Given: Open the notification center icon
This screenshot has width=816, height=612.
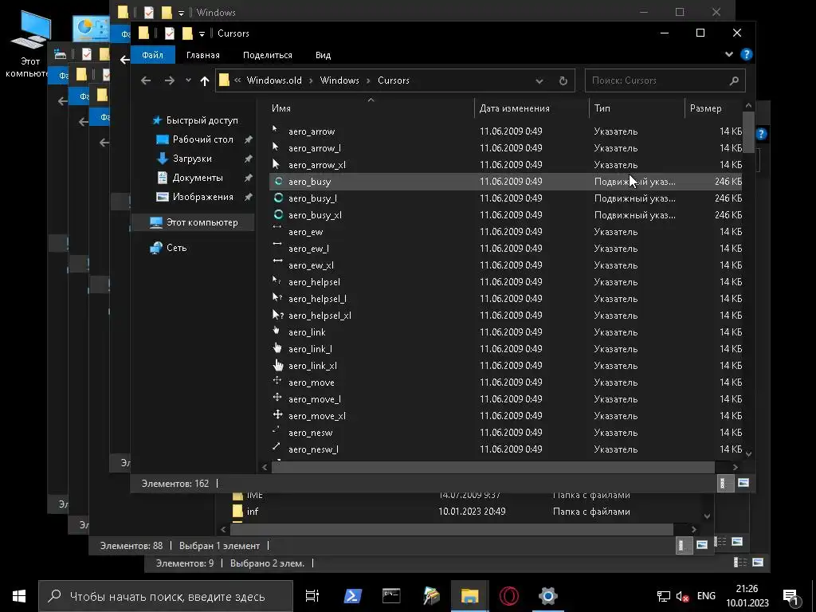Looking at the screenshot, I should (x=791, y=597).
